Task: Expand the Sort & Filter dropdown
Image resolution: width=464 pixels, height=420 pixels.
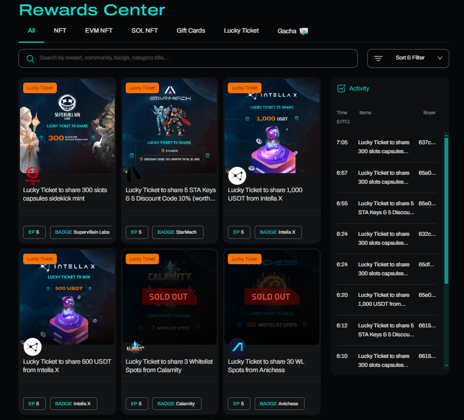Action: [408, 58]
